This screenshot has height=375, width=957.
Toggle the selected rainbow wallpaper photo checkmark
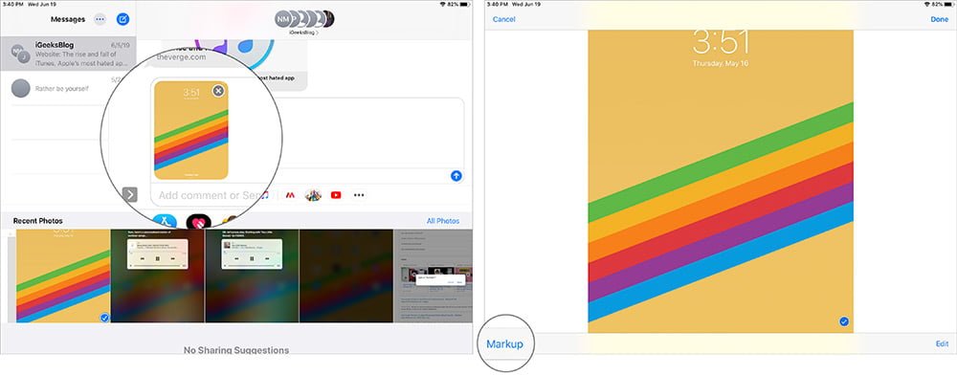(x=104, y=318)
